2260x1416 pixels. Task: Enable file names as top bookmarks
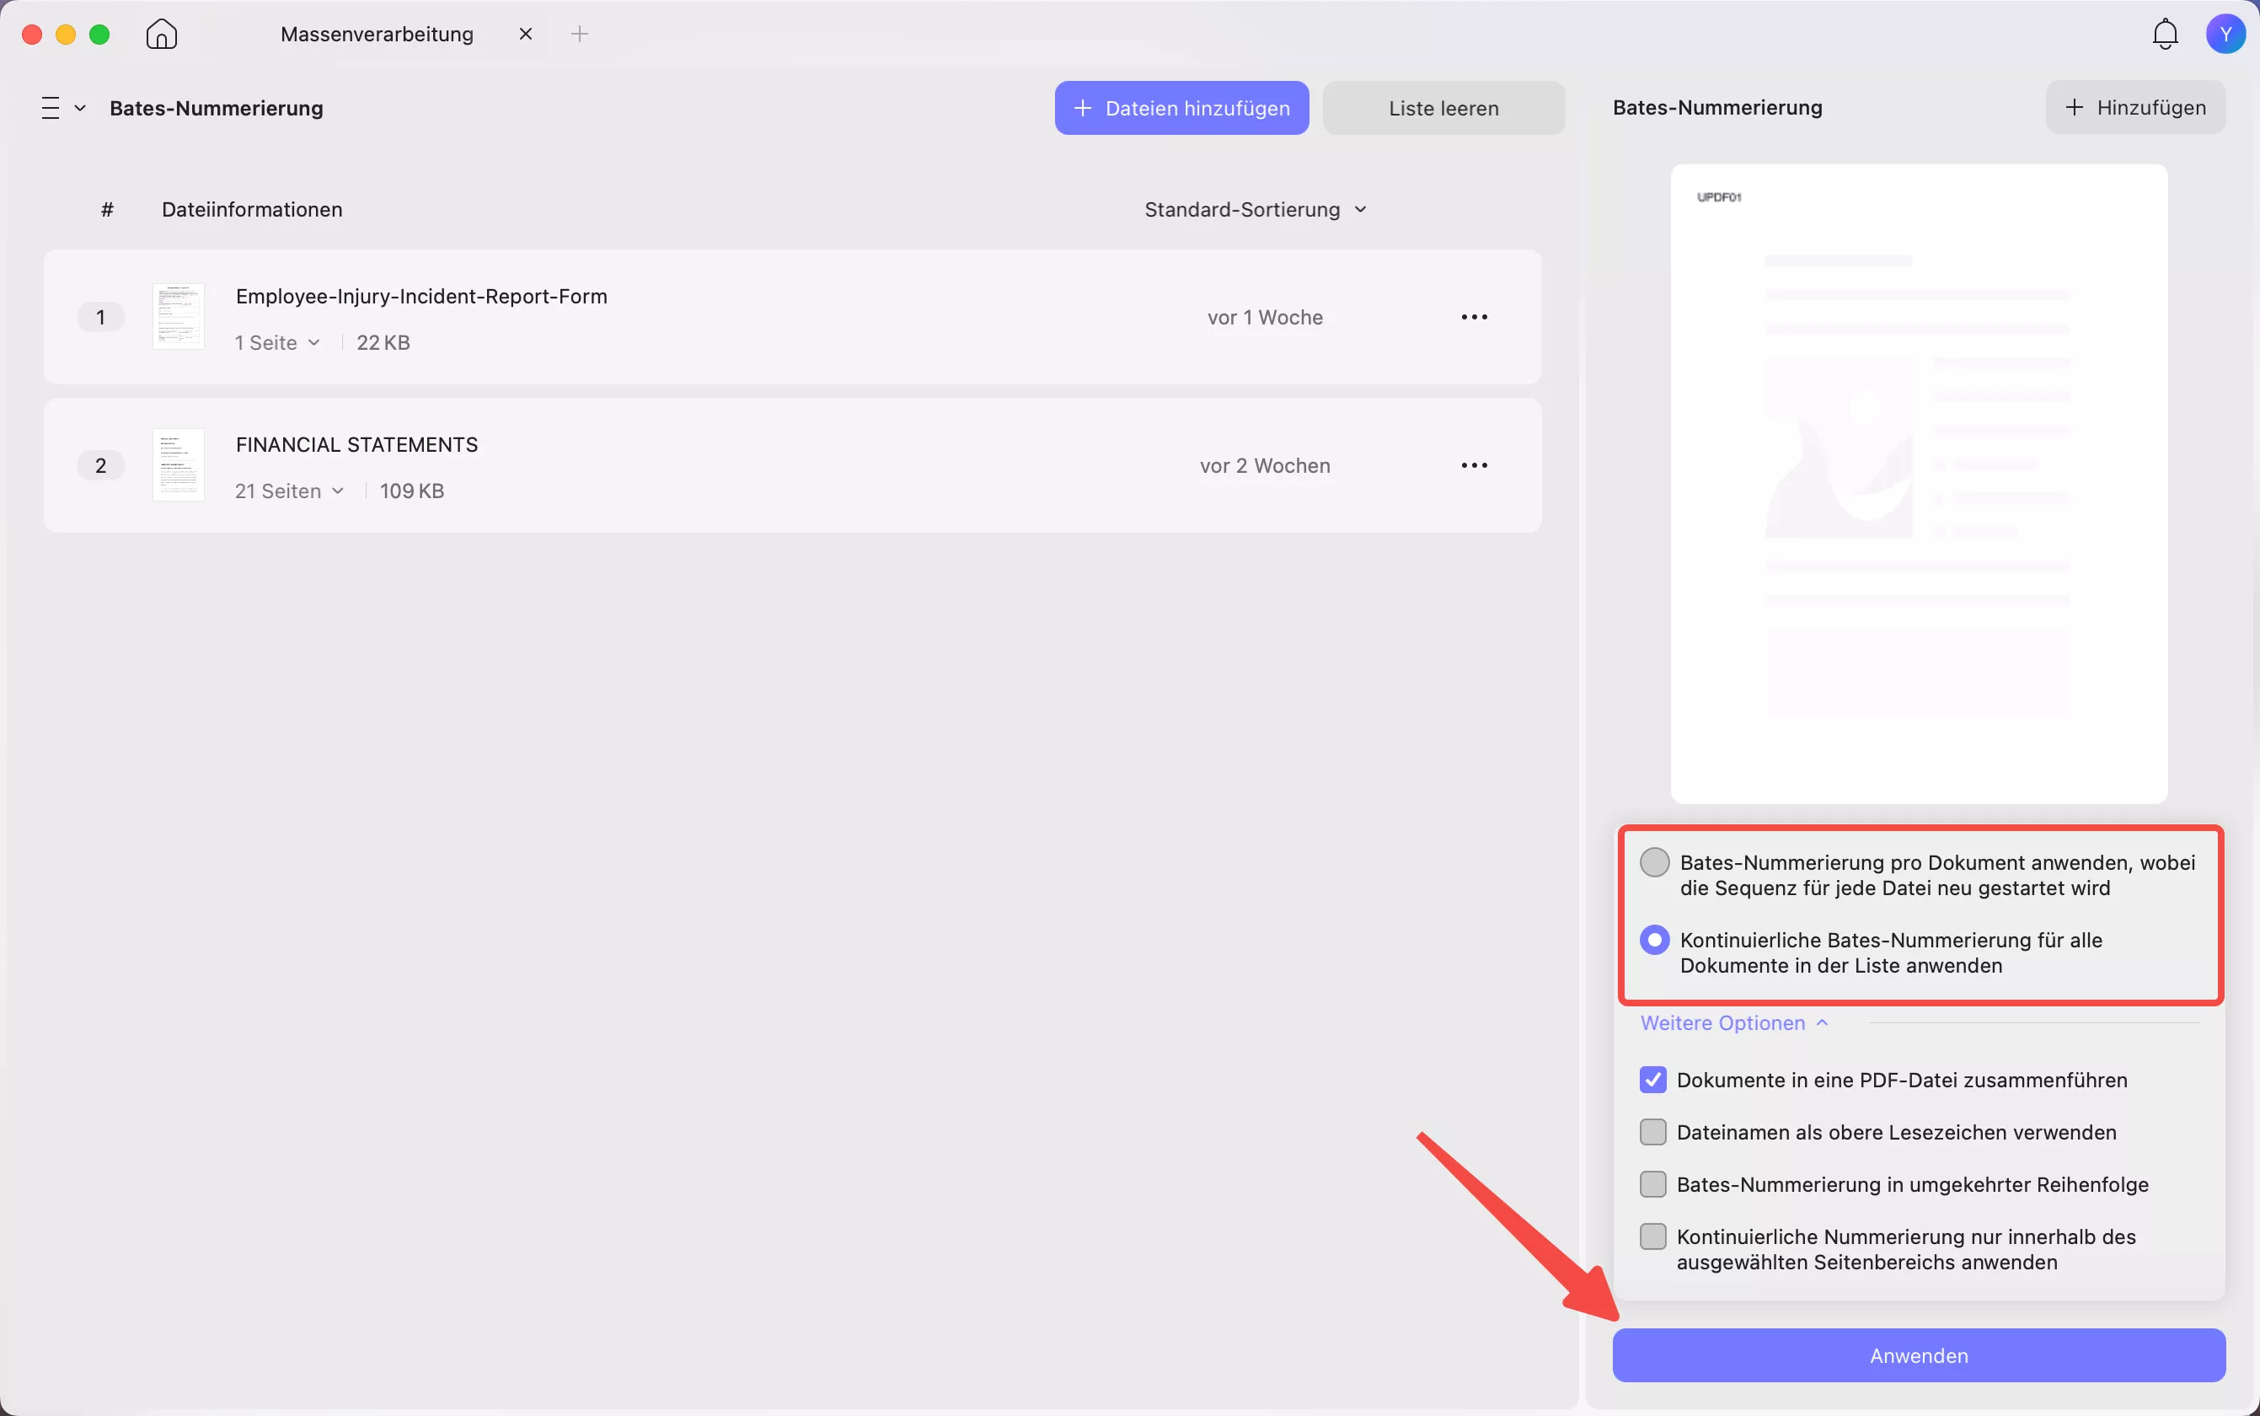[x=1653, y=1132]
